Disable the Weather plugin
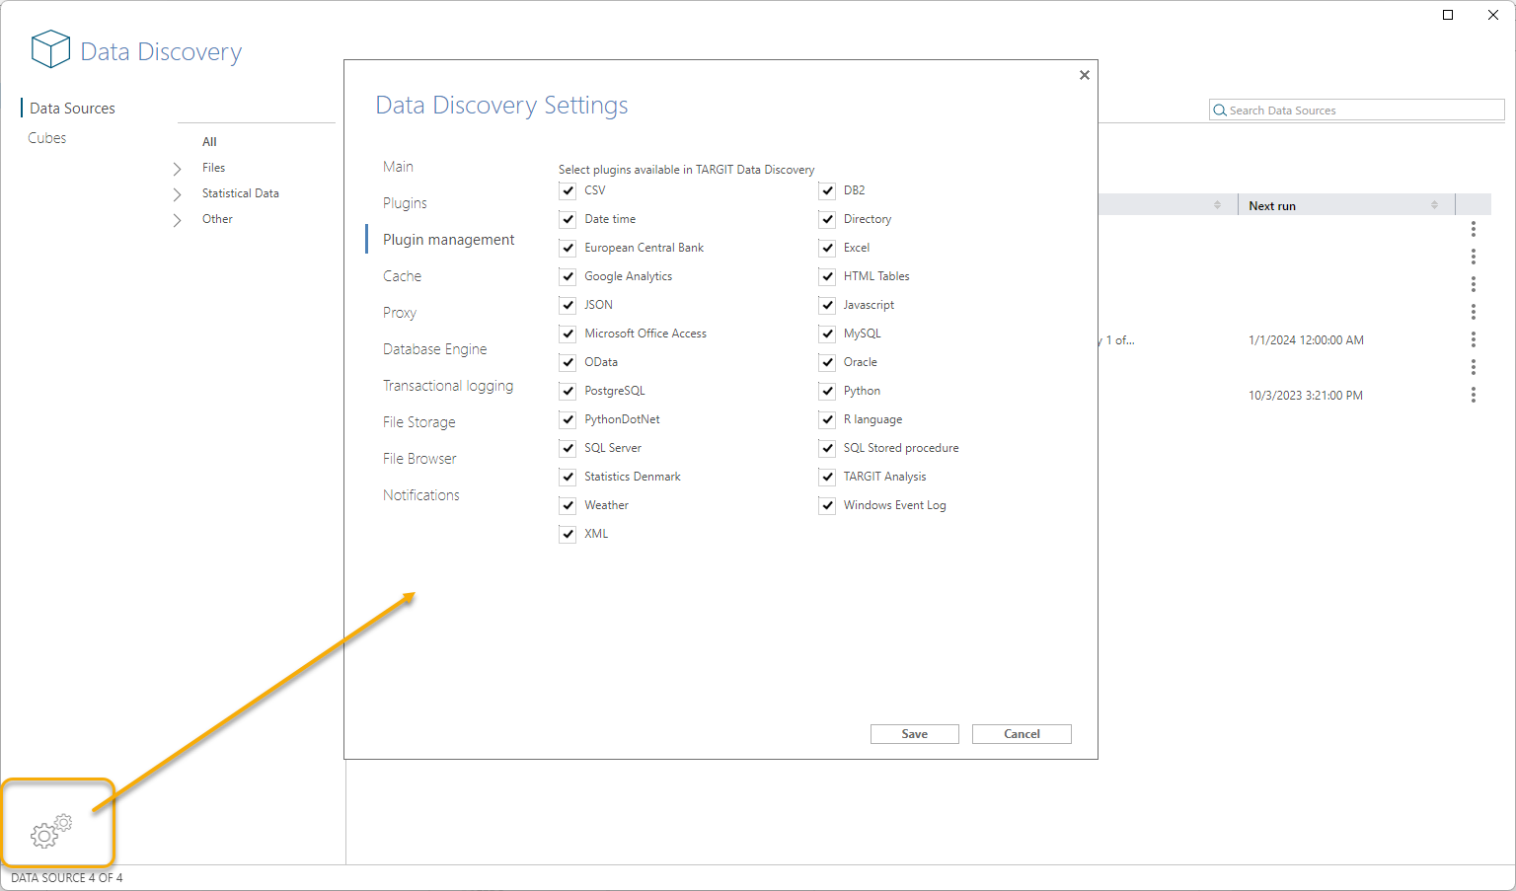Screen dimensions: 1516x891 (568, 505)
